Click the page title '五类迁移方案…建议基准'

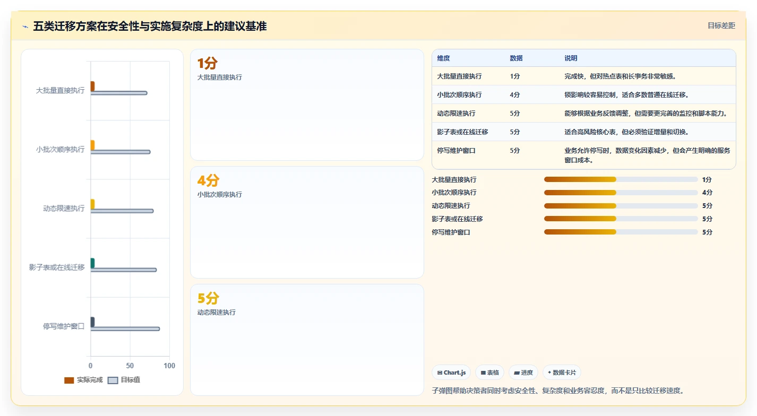(150, 26)
